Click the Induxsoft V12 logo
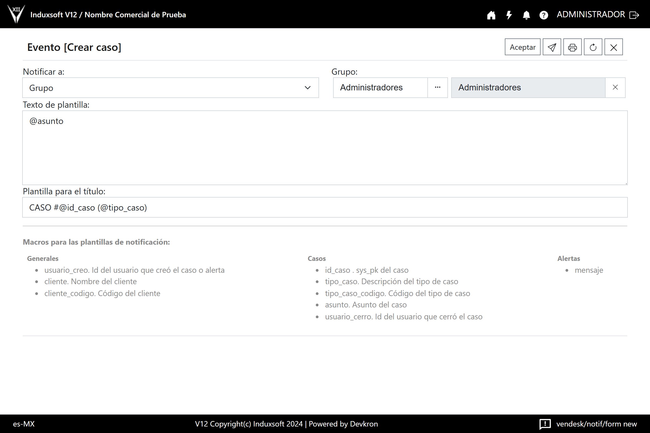Screen dimensions: 650x433 (16, 14)
